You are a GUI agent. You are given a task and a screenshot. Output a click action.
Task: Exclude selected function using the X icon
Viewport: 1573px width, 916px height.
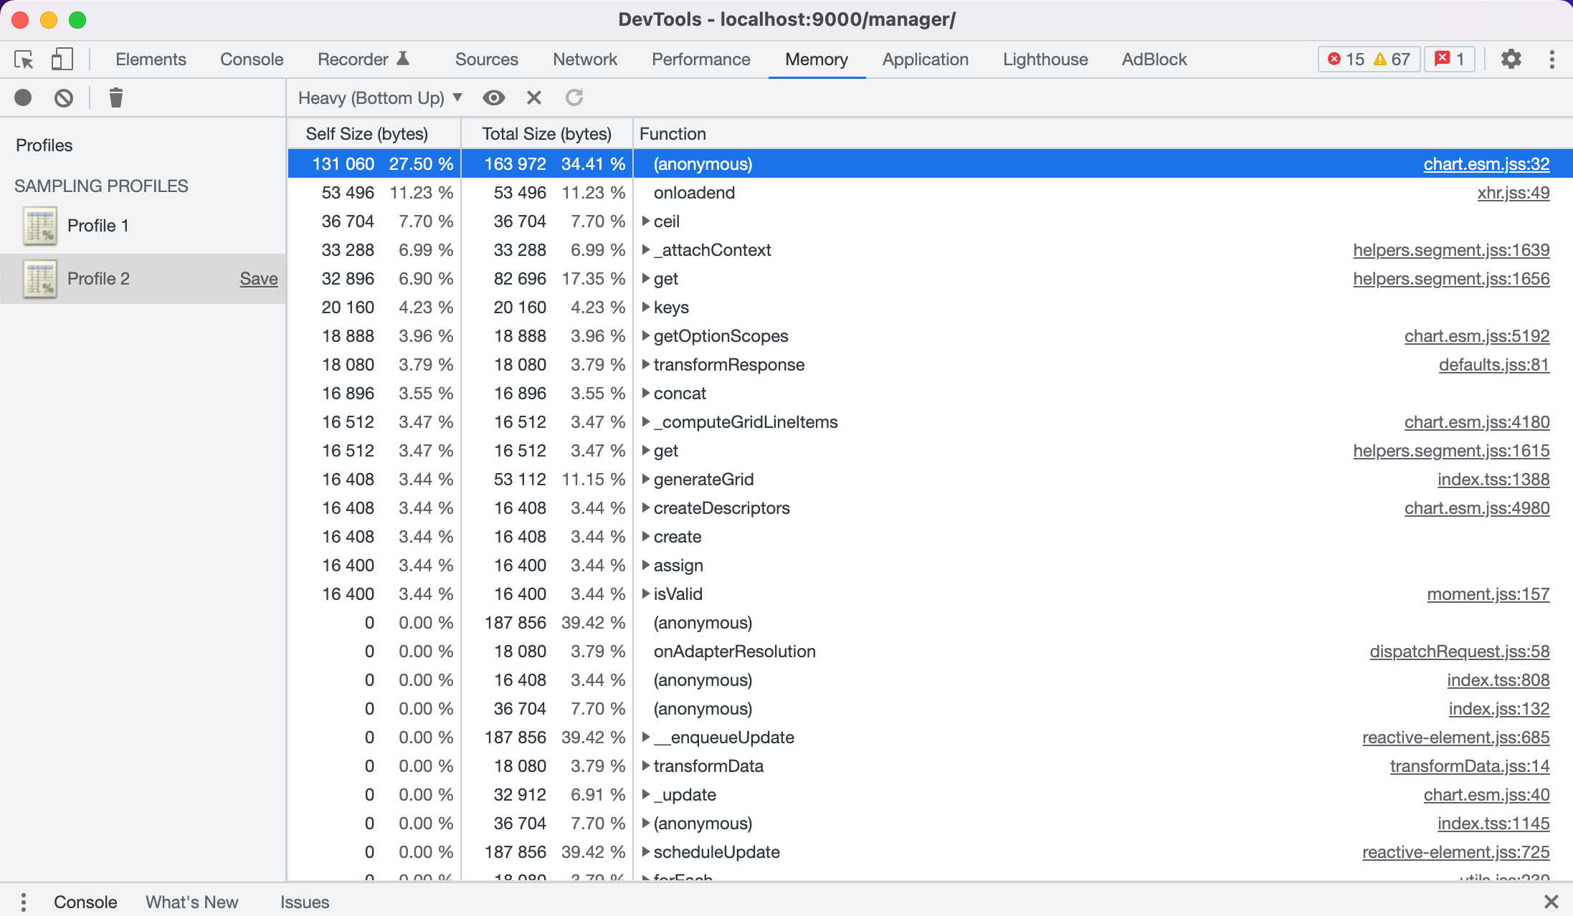tap(533, 97)
